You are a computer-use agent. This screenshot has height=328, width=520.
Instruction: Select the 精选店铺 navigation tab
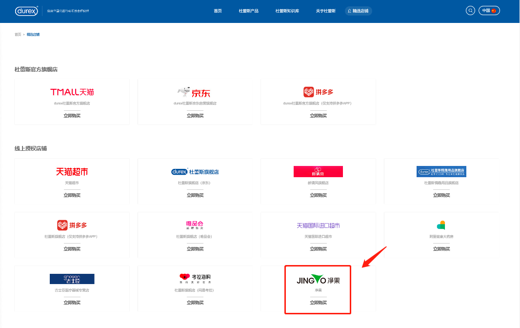(x=358, y=11)
